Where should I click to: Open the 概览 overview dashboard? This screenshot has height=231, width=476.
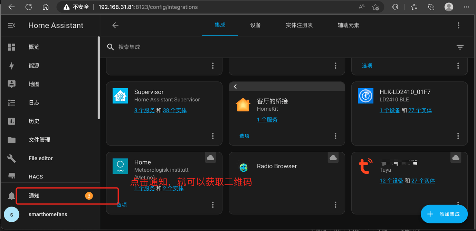(34, 47)
